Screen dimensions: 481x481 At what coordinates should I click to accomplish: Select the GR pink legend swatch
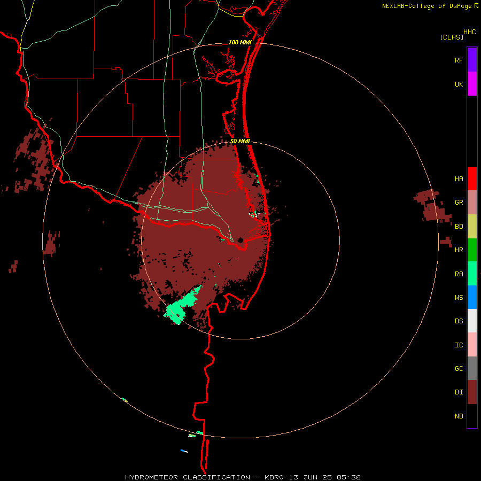pos(472,202)
